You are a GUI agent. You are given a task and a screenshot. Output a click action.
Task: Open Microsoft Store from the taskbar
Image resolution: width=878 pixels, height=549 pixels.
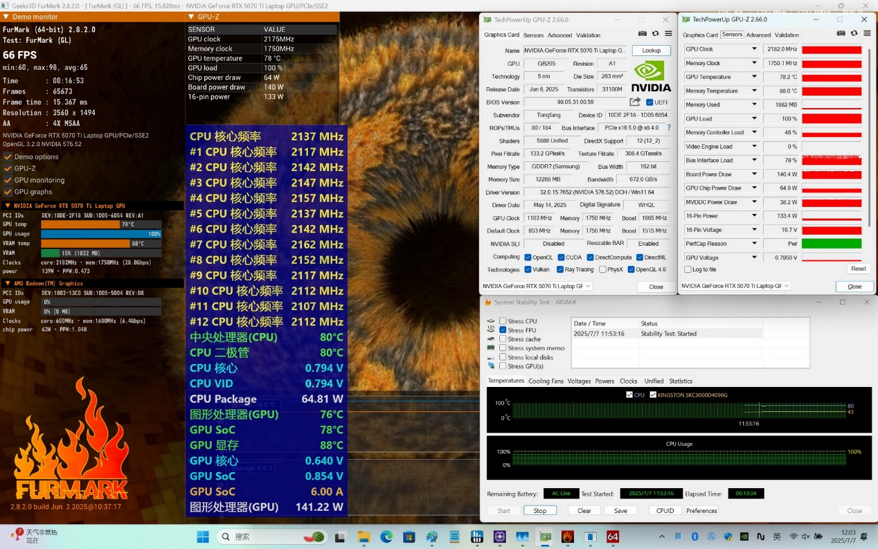pyautogui.click(x=409, y=537)
